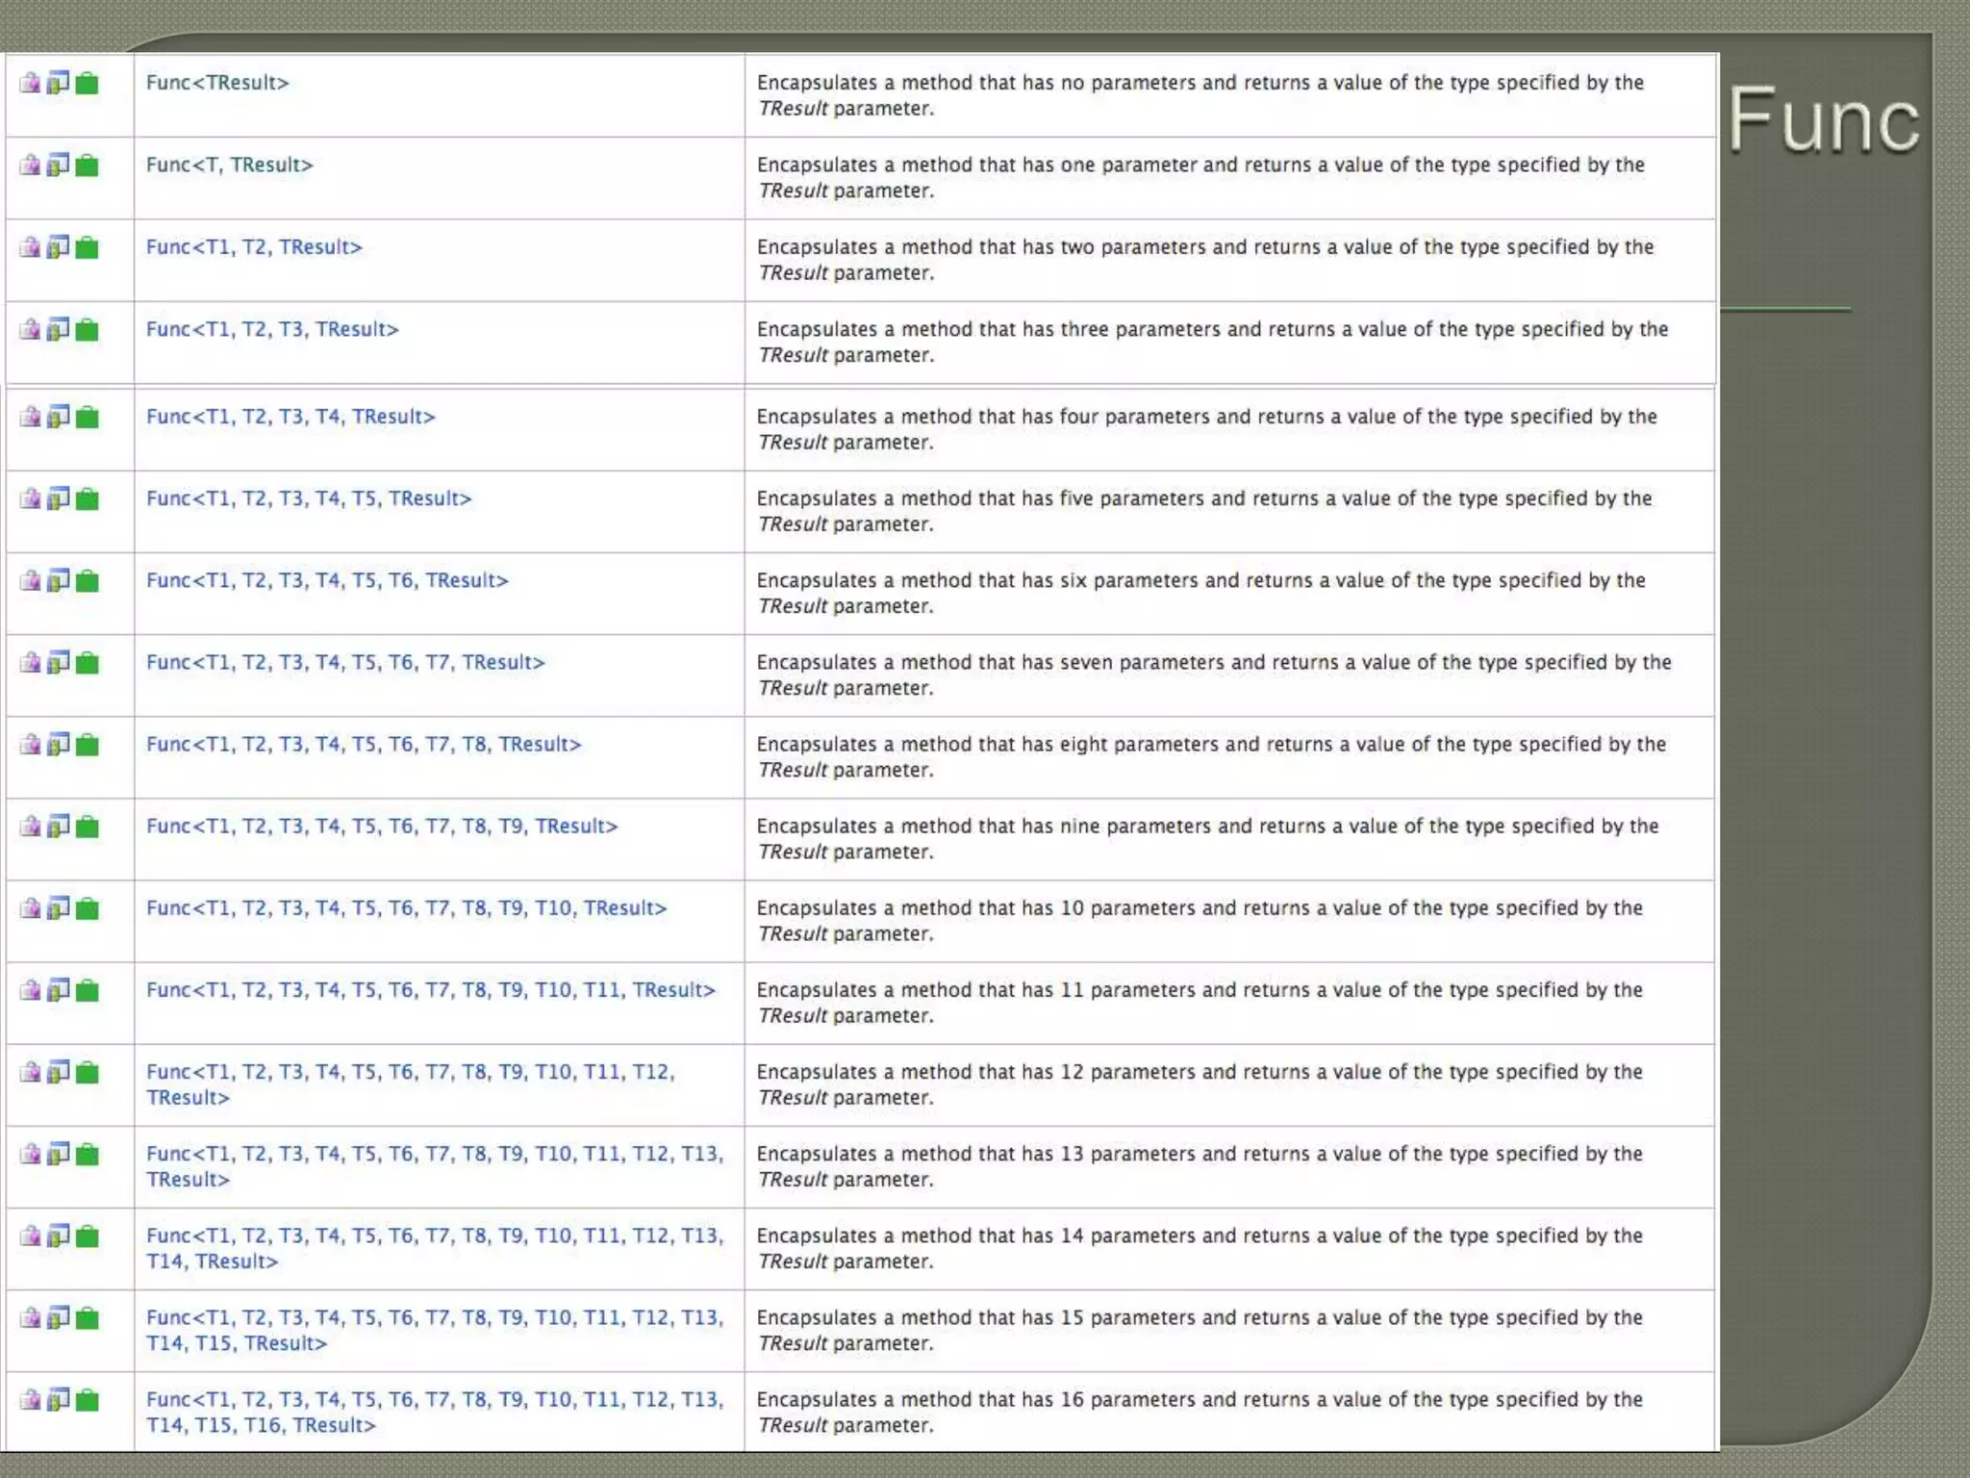Visit the Func link ending in T8, TResult
Image resolution: width=1970 pixels, height=1478 pixels.
click(x=364, y=744)
